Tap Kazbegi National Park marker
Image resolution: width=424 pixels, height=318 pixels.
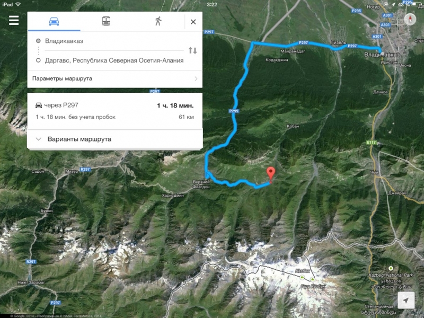pos(391,268)
